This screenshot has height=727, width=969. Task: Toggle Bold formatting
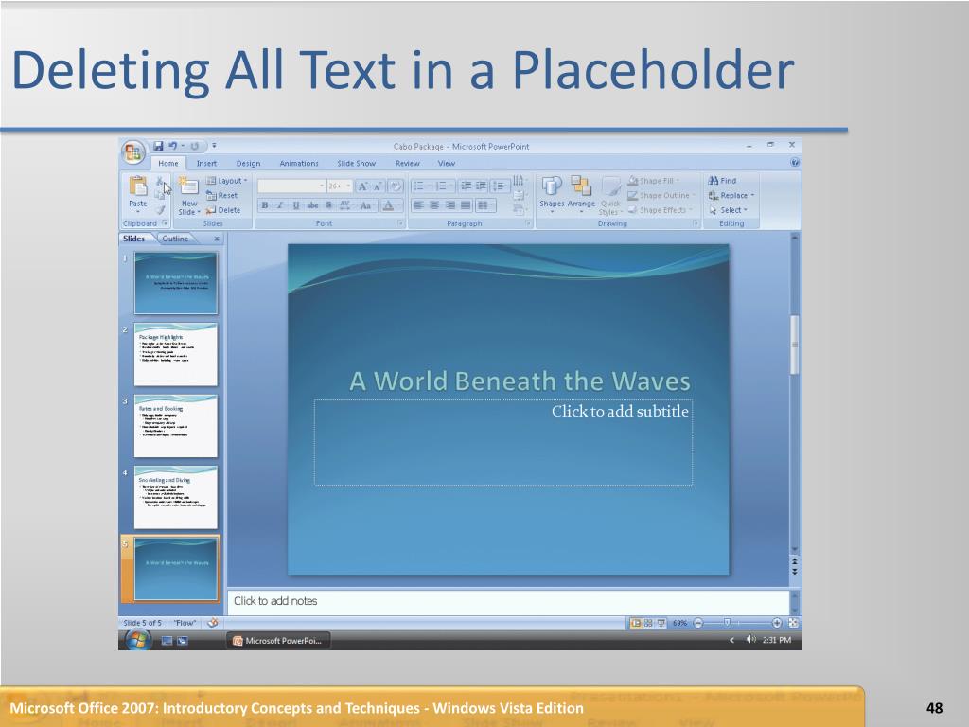click(x=265, y=205)
